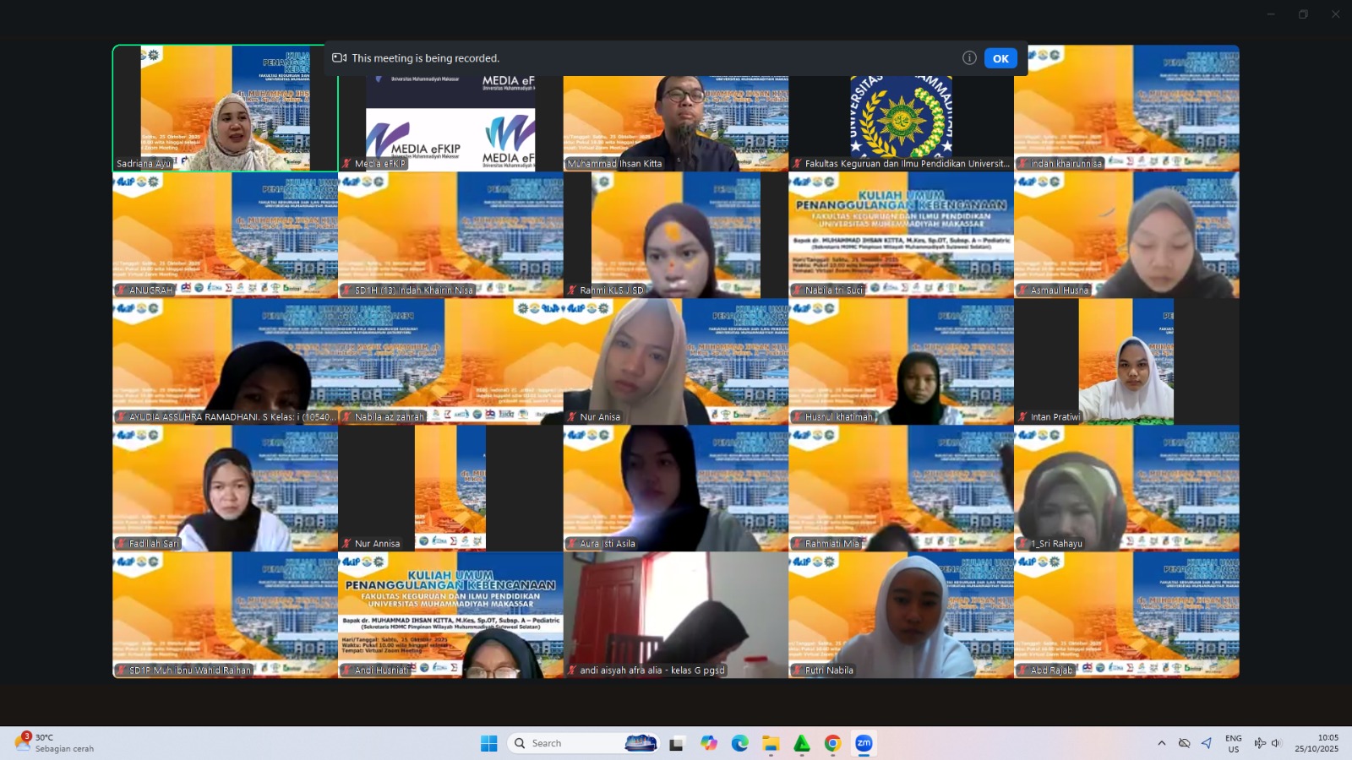Open Task View on the taskbar
Viewport: 1352px width, 760px height.
tap(676, 743)
